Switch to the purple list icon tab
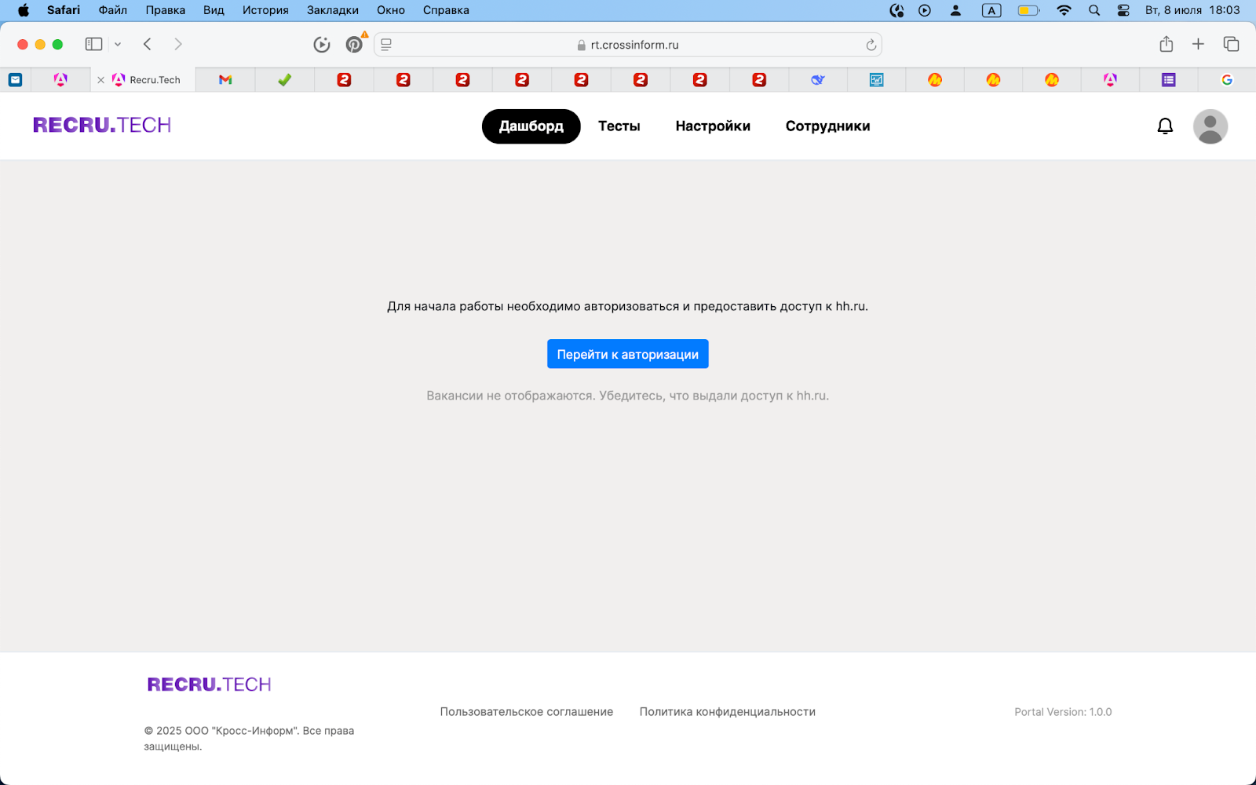 [x=1169, y=79]
